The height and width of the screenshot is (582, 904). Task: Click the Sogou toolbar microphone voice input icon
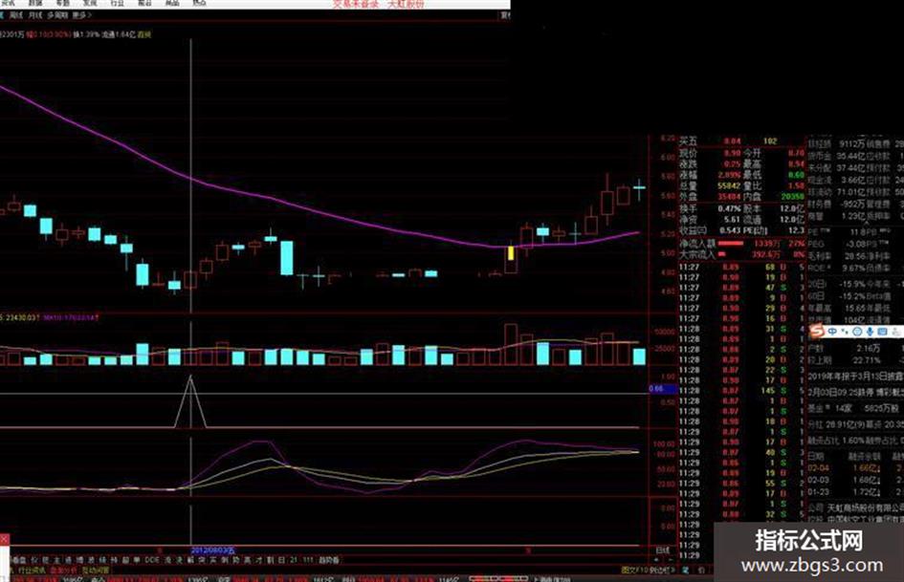(x=870, y=332)
